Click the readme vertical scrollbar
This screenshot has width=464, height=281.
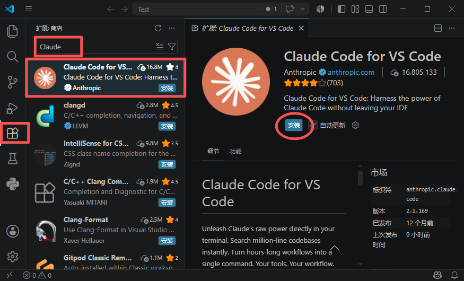click(x=360, y=178)
